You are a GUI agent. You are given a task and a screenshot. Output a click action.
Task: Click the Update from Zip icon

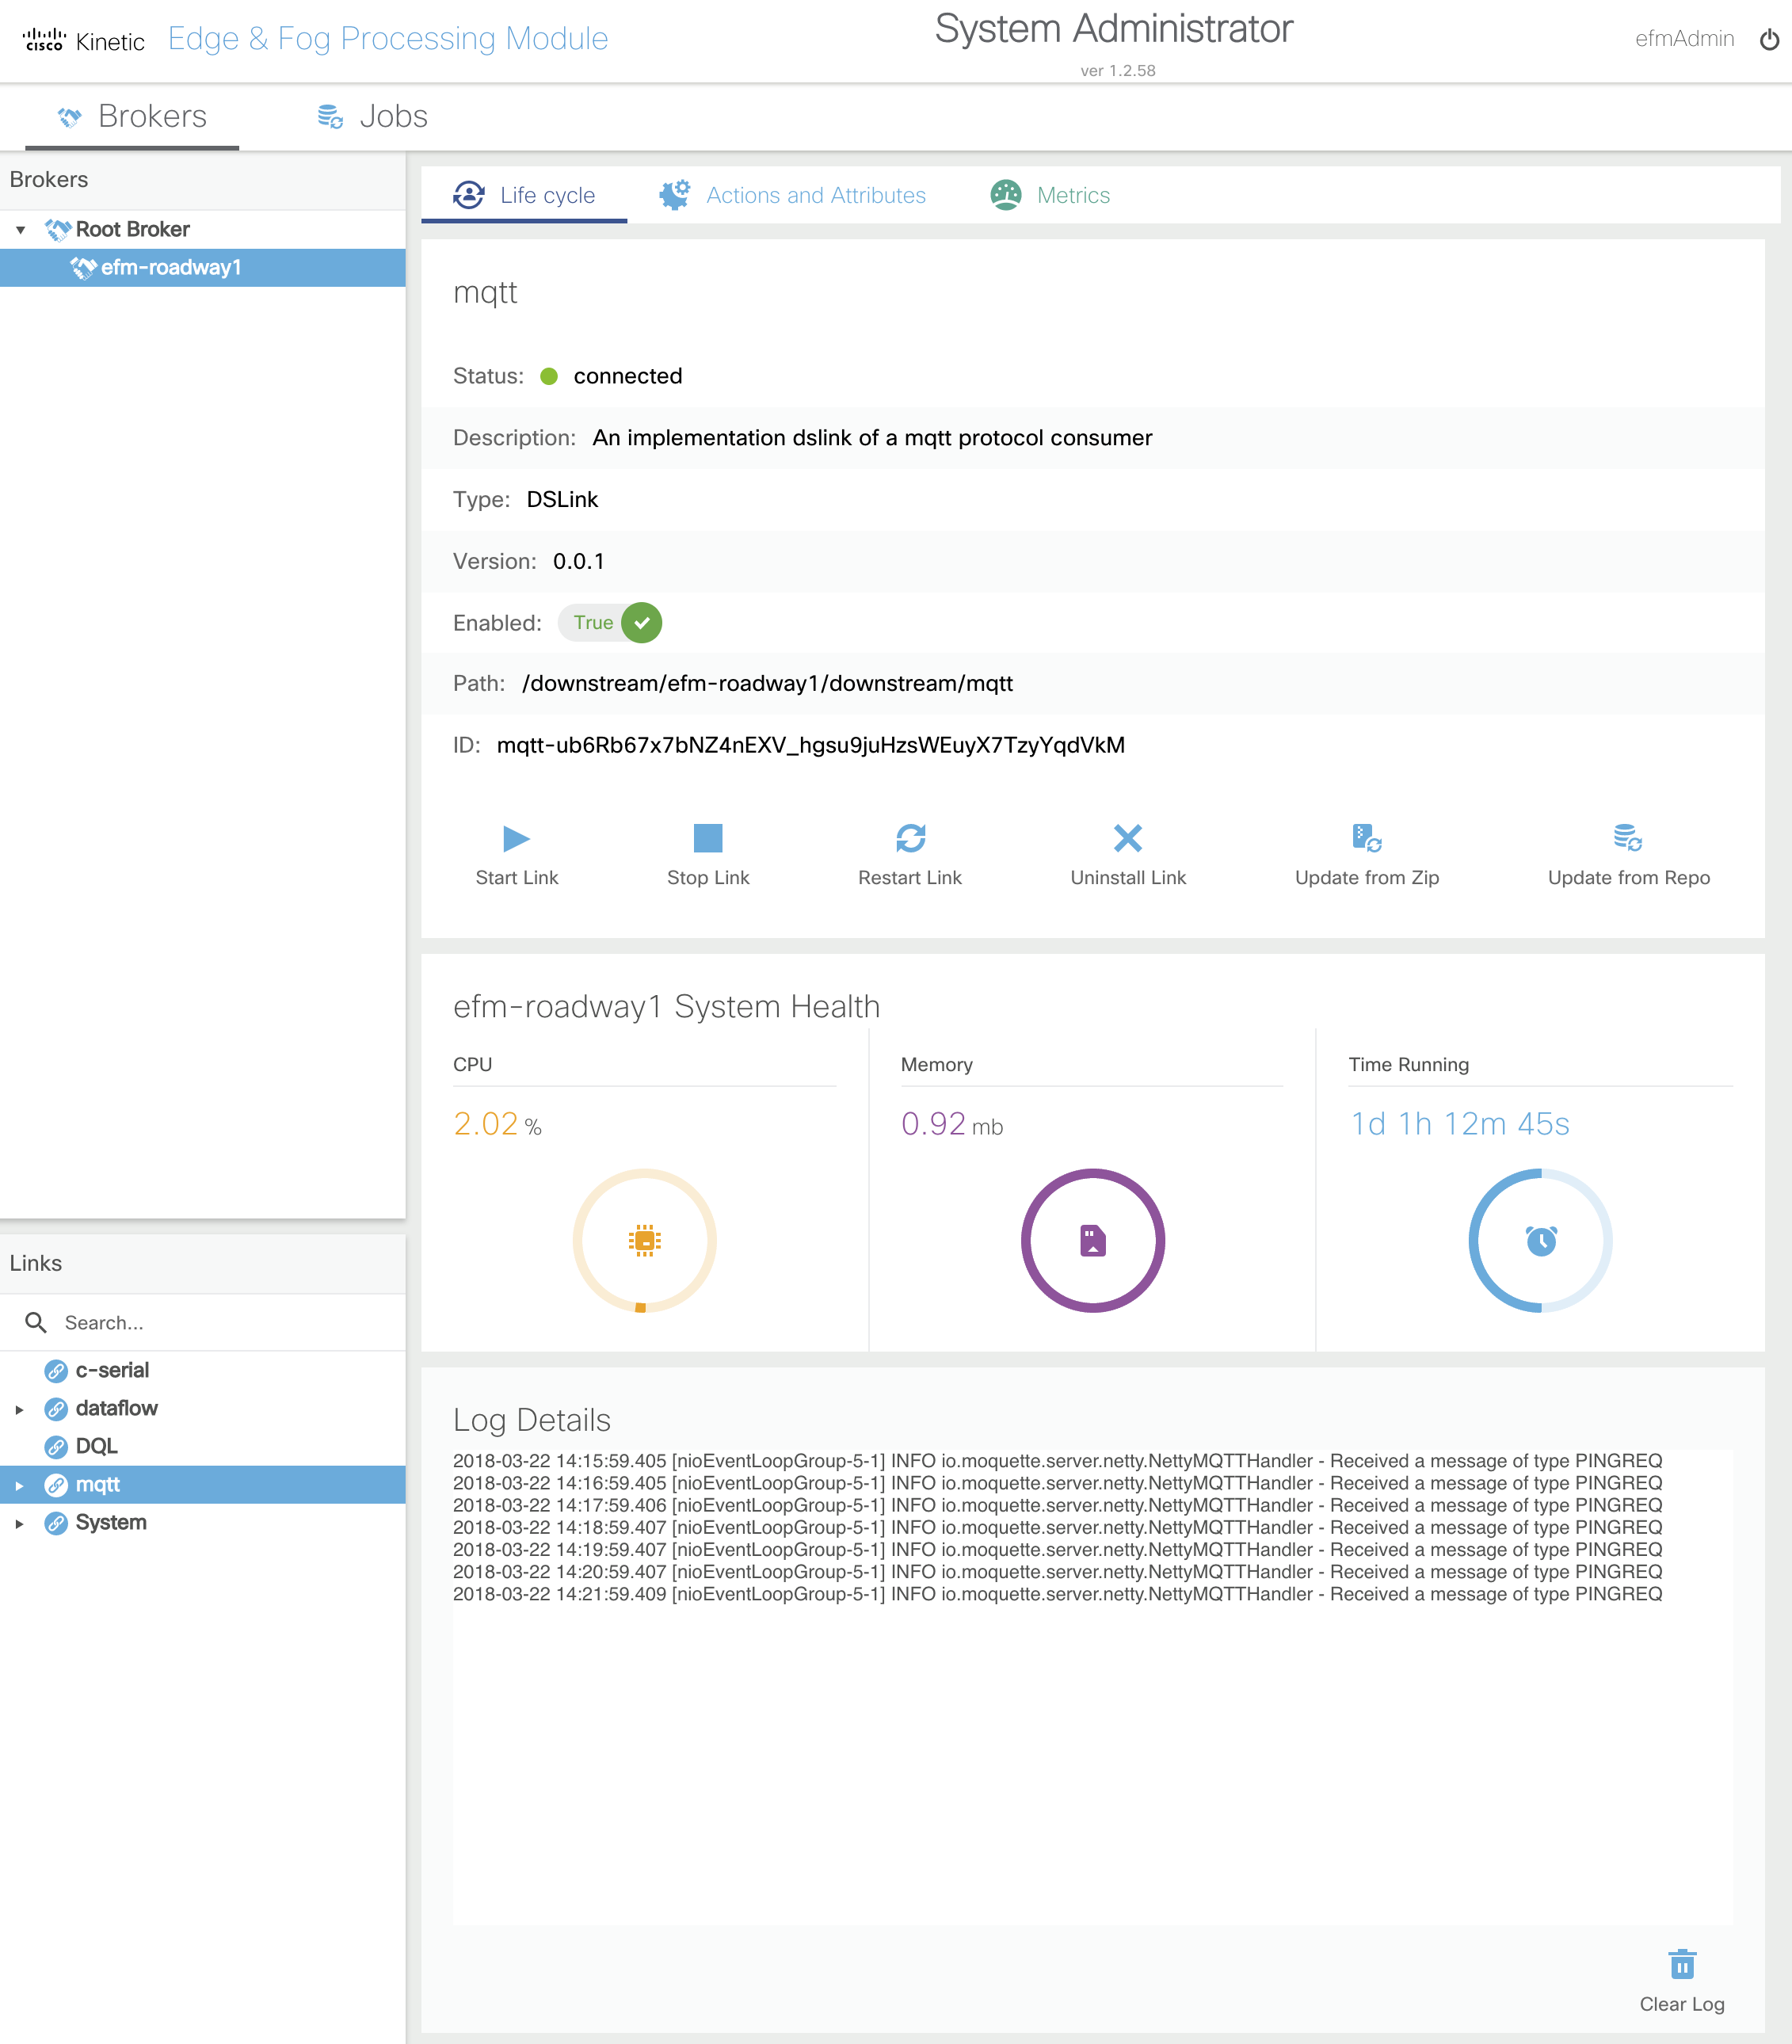pos(1367,838)
